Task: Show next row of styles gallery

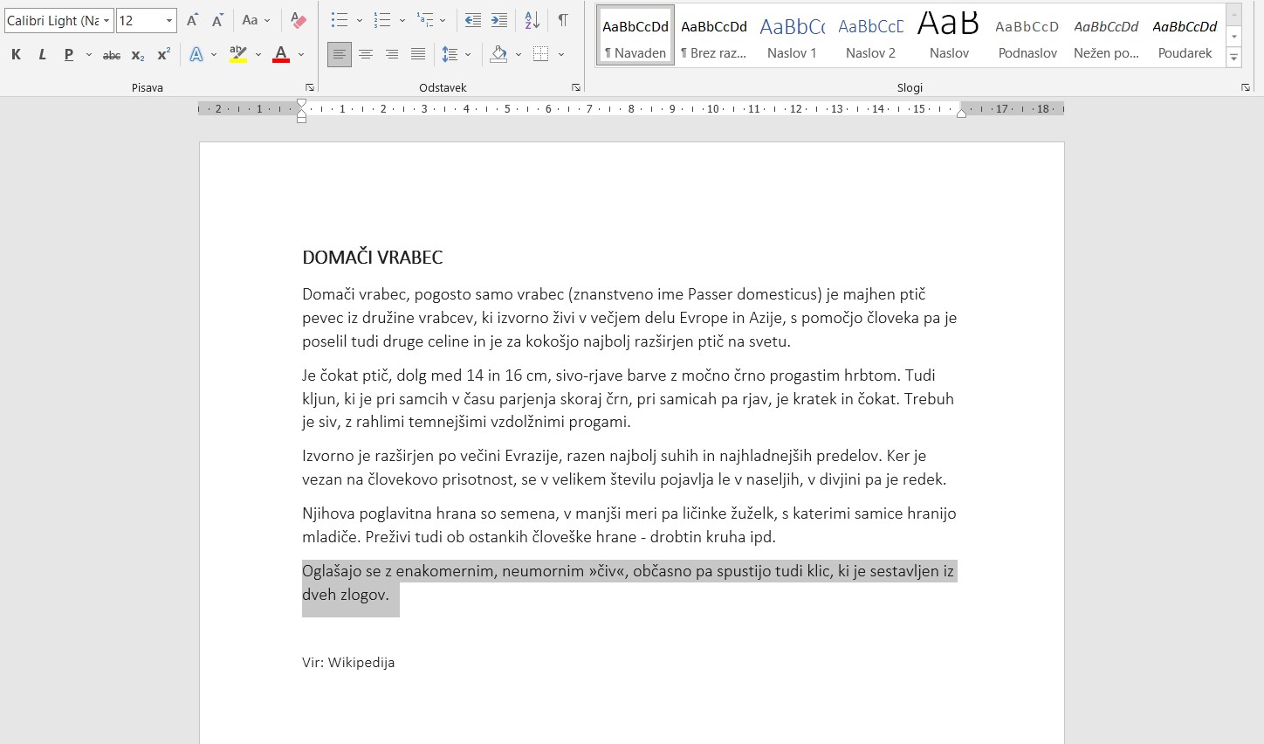Action: 1234,37
